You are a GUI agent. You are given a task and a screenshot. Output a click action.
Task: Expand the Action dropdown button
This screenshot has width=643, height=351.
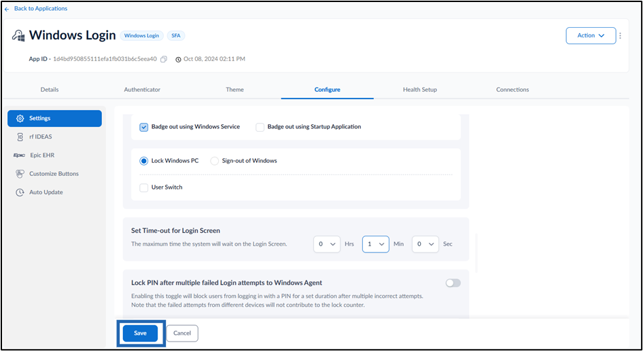(591, 35)
